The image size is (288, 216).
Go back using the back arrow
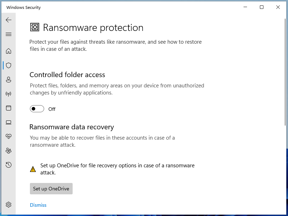click(9, 20)
